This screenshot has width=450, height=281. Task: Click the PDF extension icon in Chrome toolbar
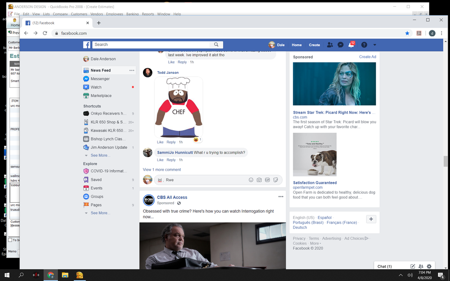[x=419, y=33]
